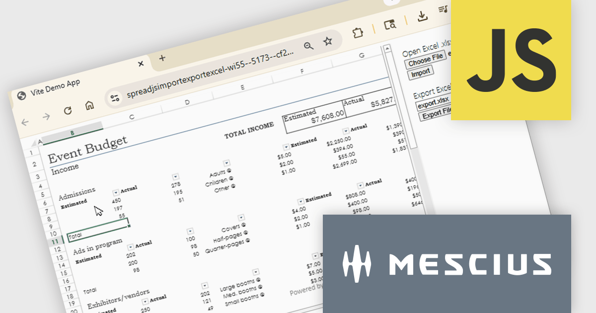Image resolution: width=596 pixels, height=313 pixels.
Task: Click the $394.00 cell
Action: coord(343,149)
